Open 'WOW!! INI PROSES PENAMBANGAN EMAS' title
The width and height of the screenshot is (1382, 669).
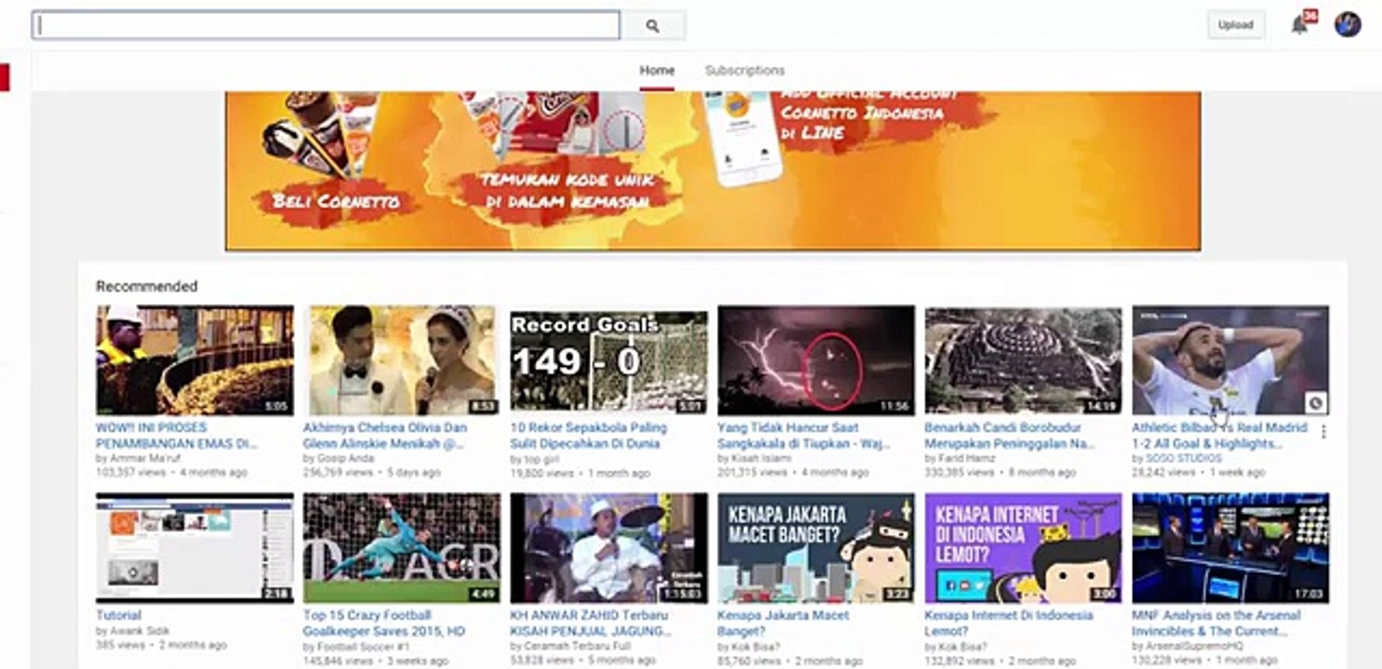pyautogui.click(x=177, y=436)
